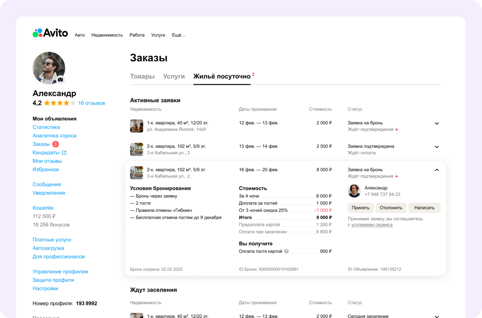Image resolution: width=482 pixels, height=318 pixels.
Task: Click address ул. Академика Янгеля, 14к9
Action: 176,130
